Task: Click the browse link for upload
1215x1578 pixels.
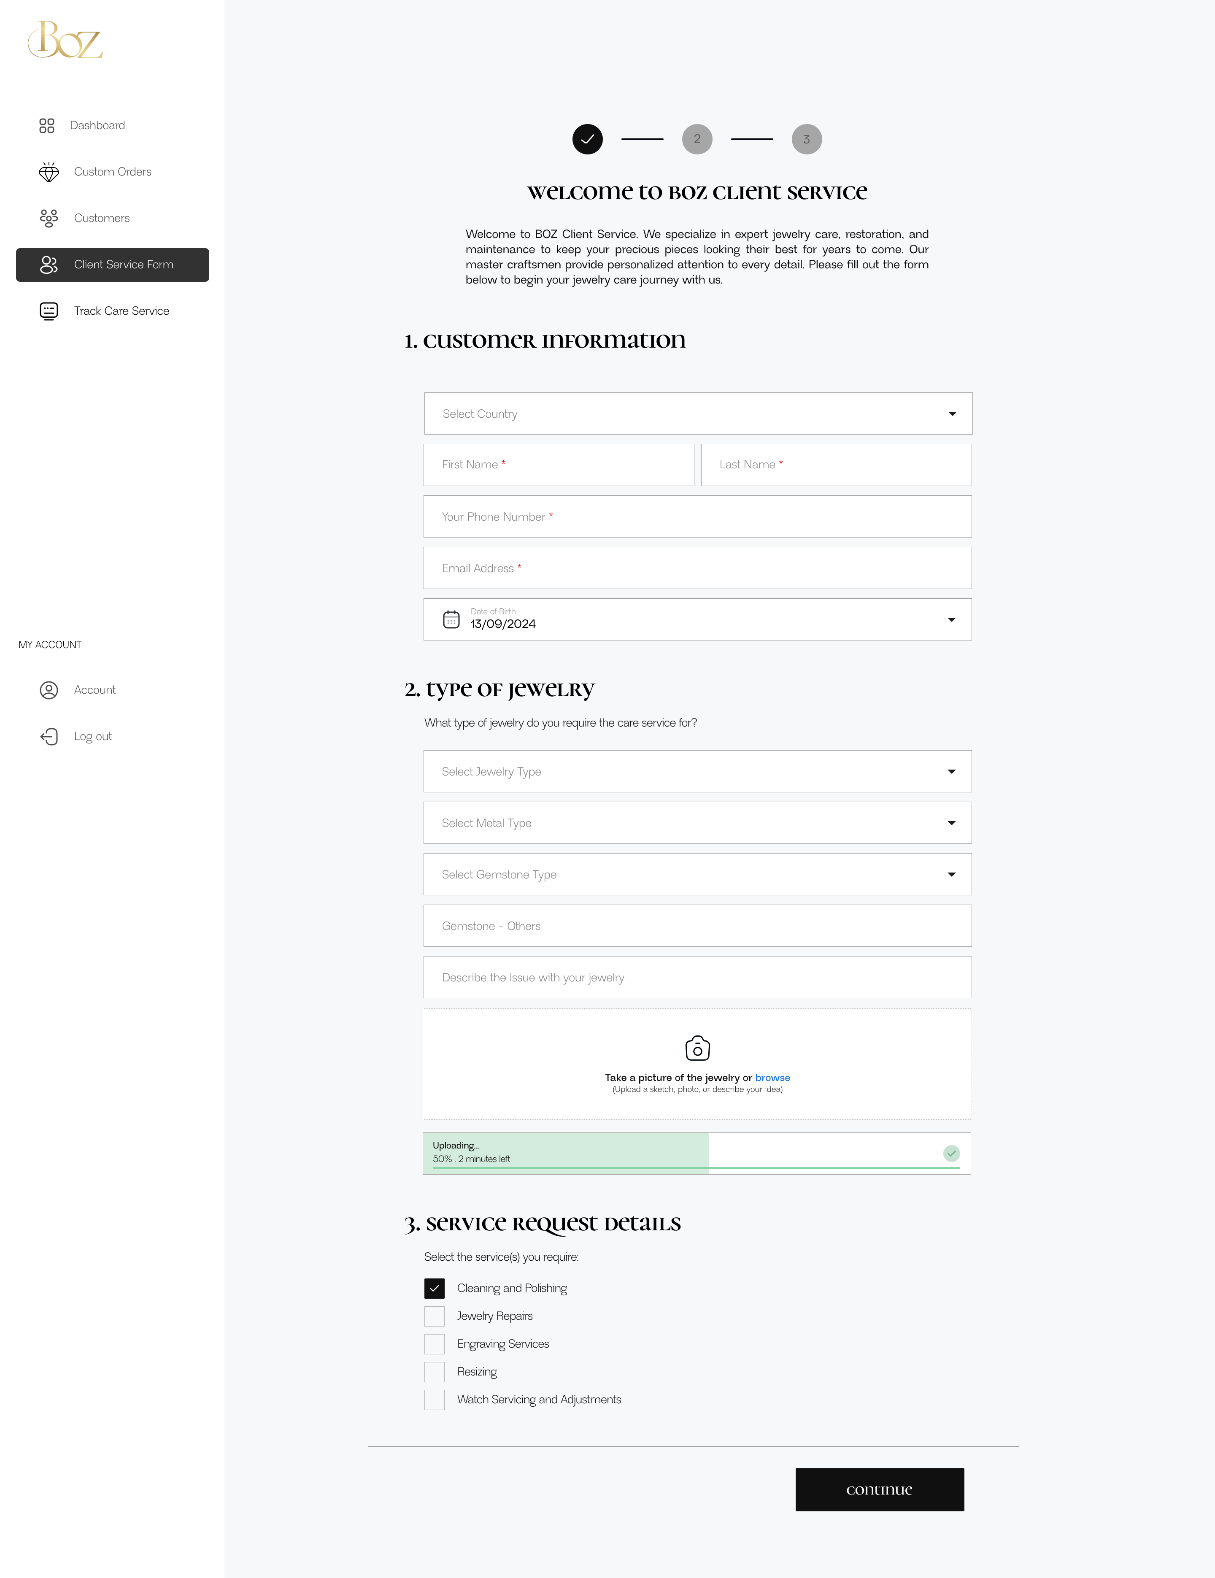Action: [772, 1077]
